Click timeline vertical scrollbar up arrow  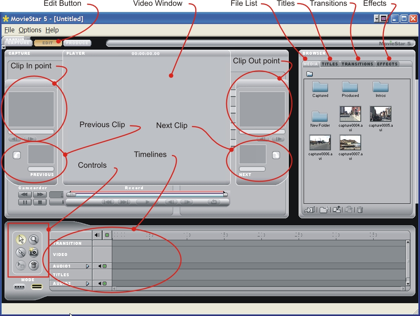[x=408, y=242]
